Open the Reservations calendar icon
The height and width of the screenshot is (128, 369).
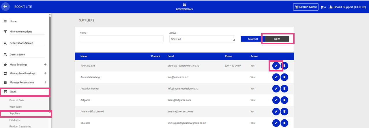(x=184, y=5)
